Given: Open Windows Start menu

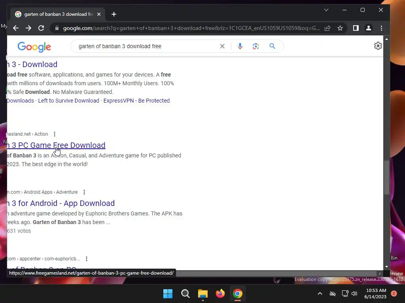Looking at the screenshot, I should click(x=168, y=294).
